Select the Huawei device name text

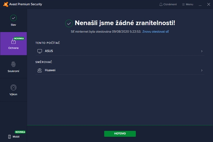[50, 70]
